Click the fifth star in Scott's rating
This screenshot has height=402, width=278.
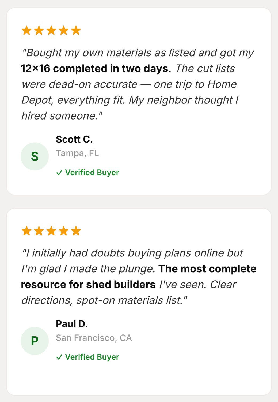(76, 31)
